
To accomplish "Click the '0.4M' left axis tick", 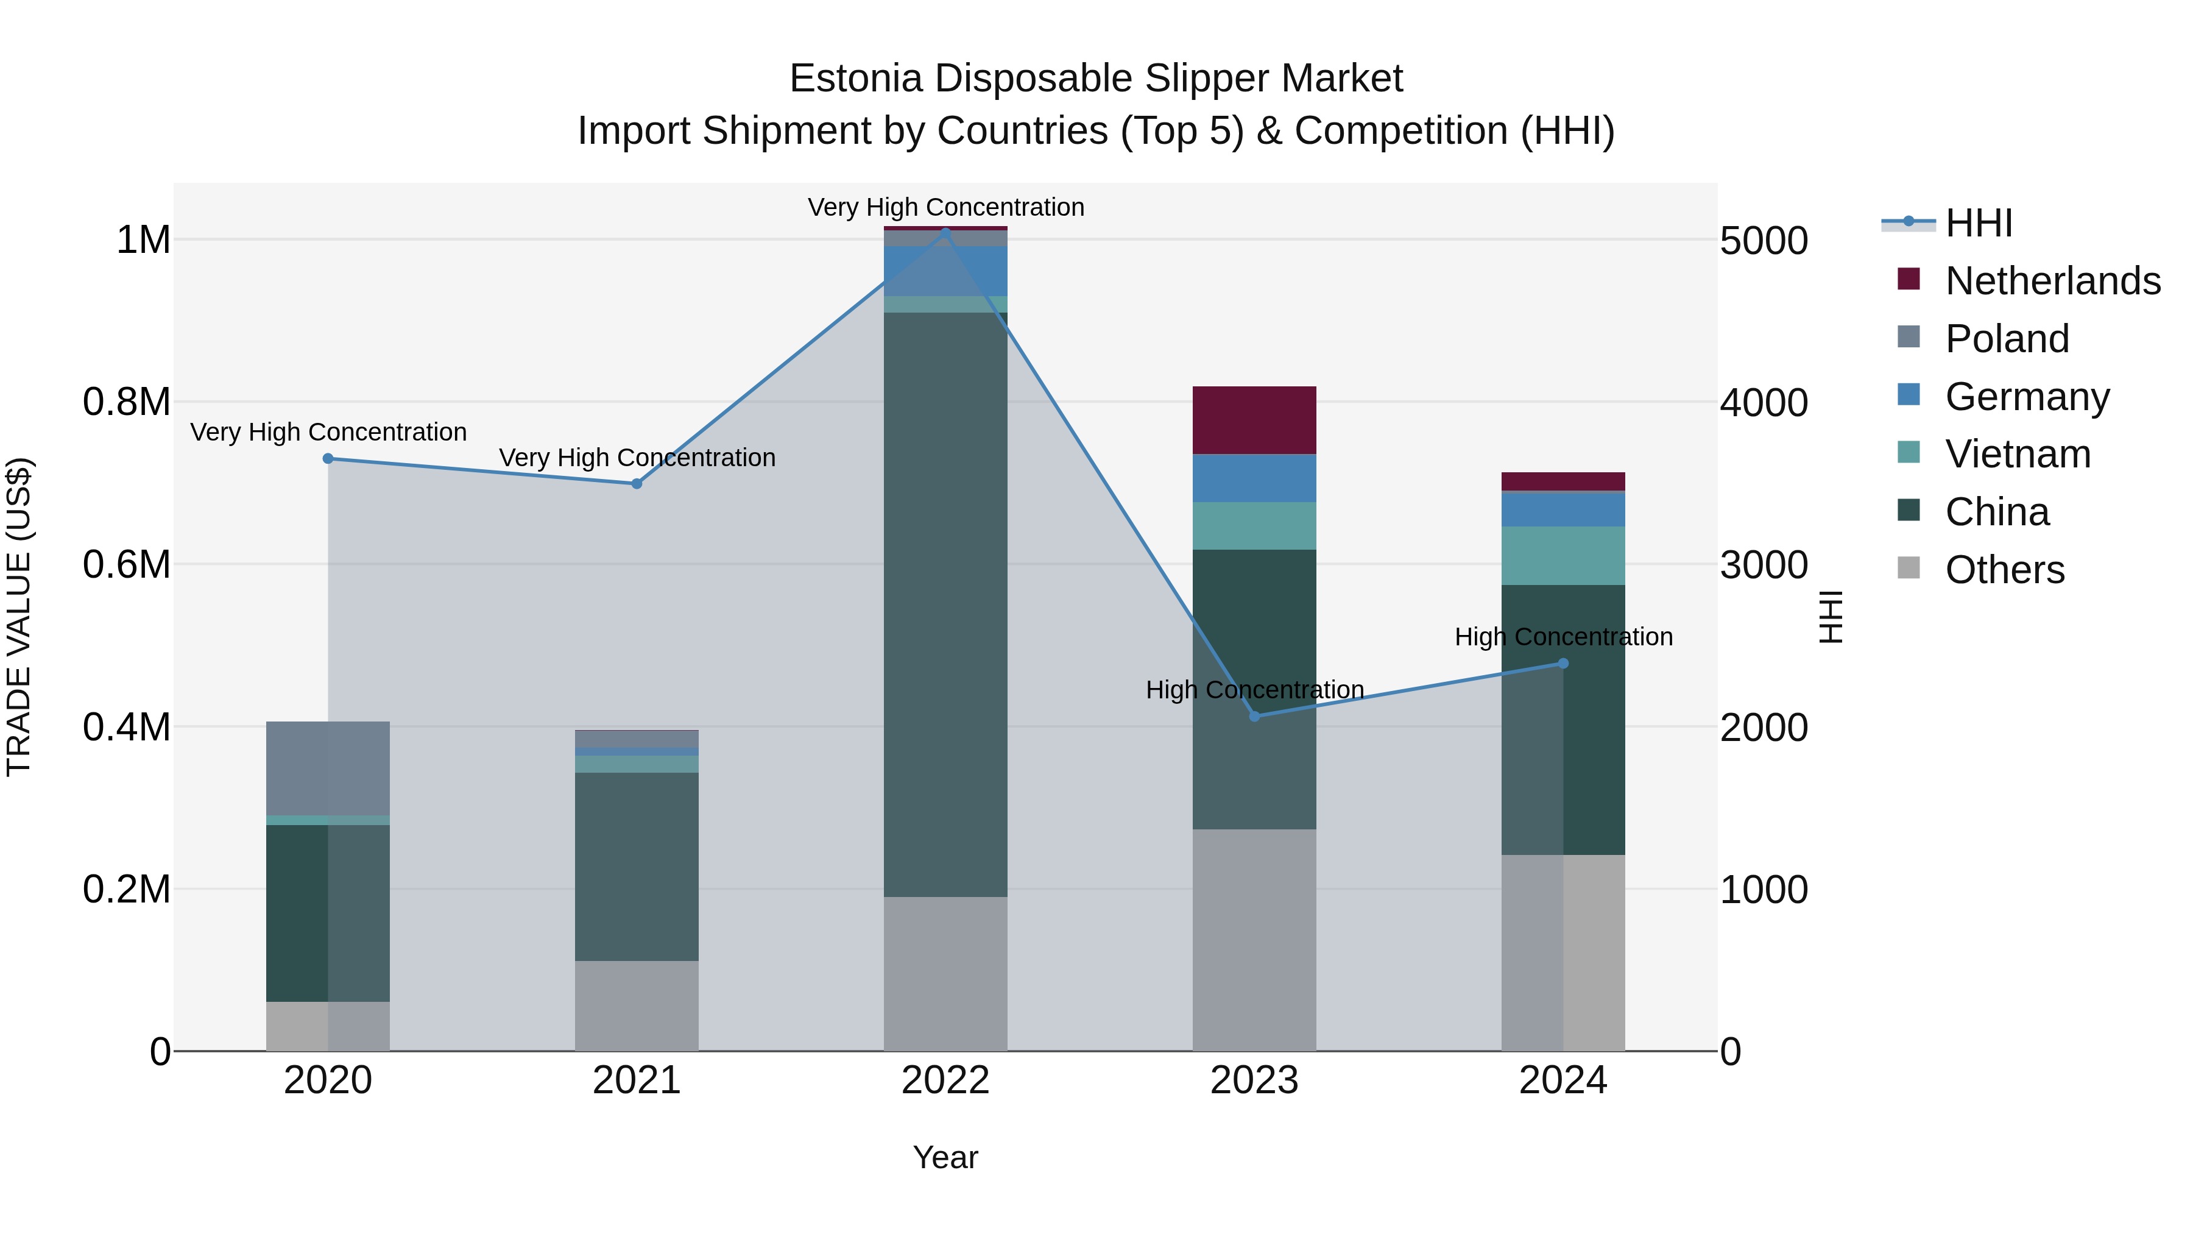I will (x=127, y=727).
